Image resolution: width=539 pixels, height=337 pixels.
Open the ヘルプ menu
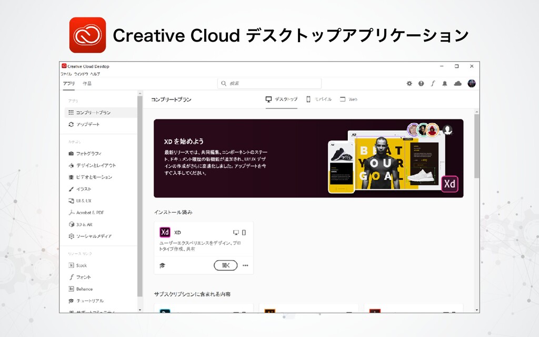pyautogui.click(x=95, y=74)
